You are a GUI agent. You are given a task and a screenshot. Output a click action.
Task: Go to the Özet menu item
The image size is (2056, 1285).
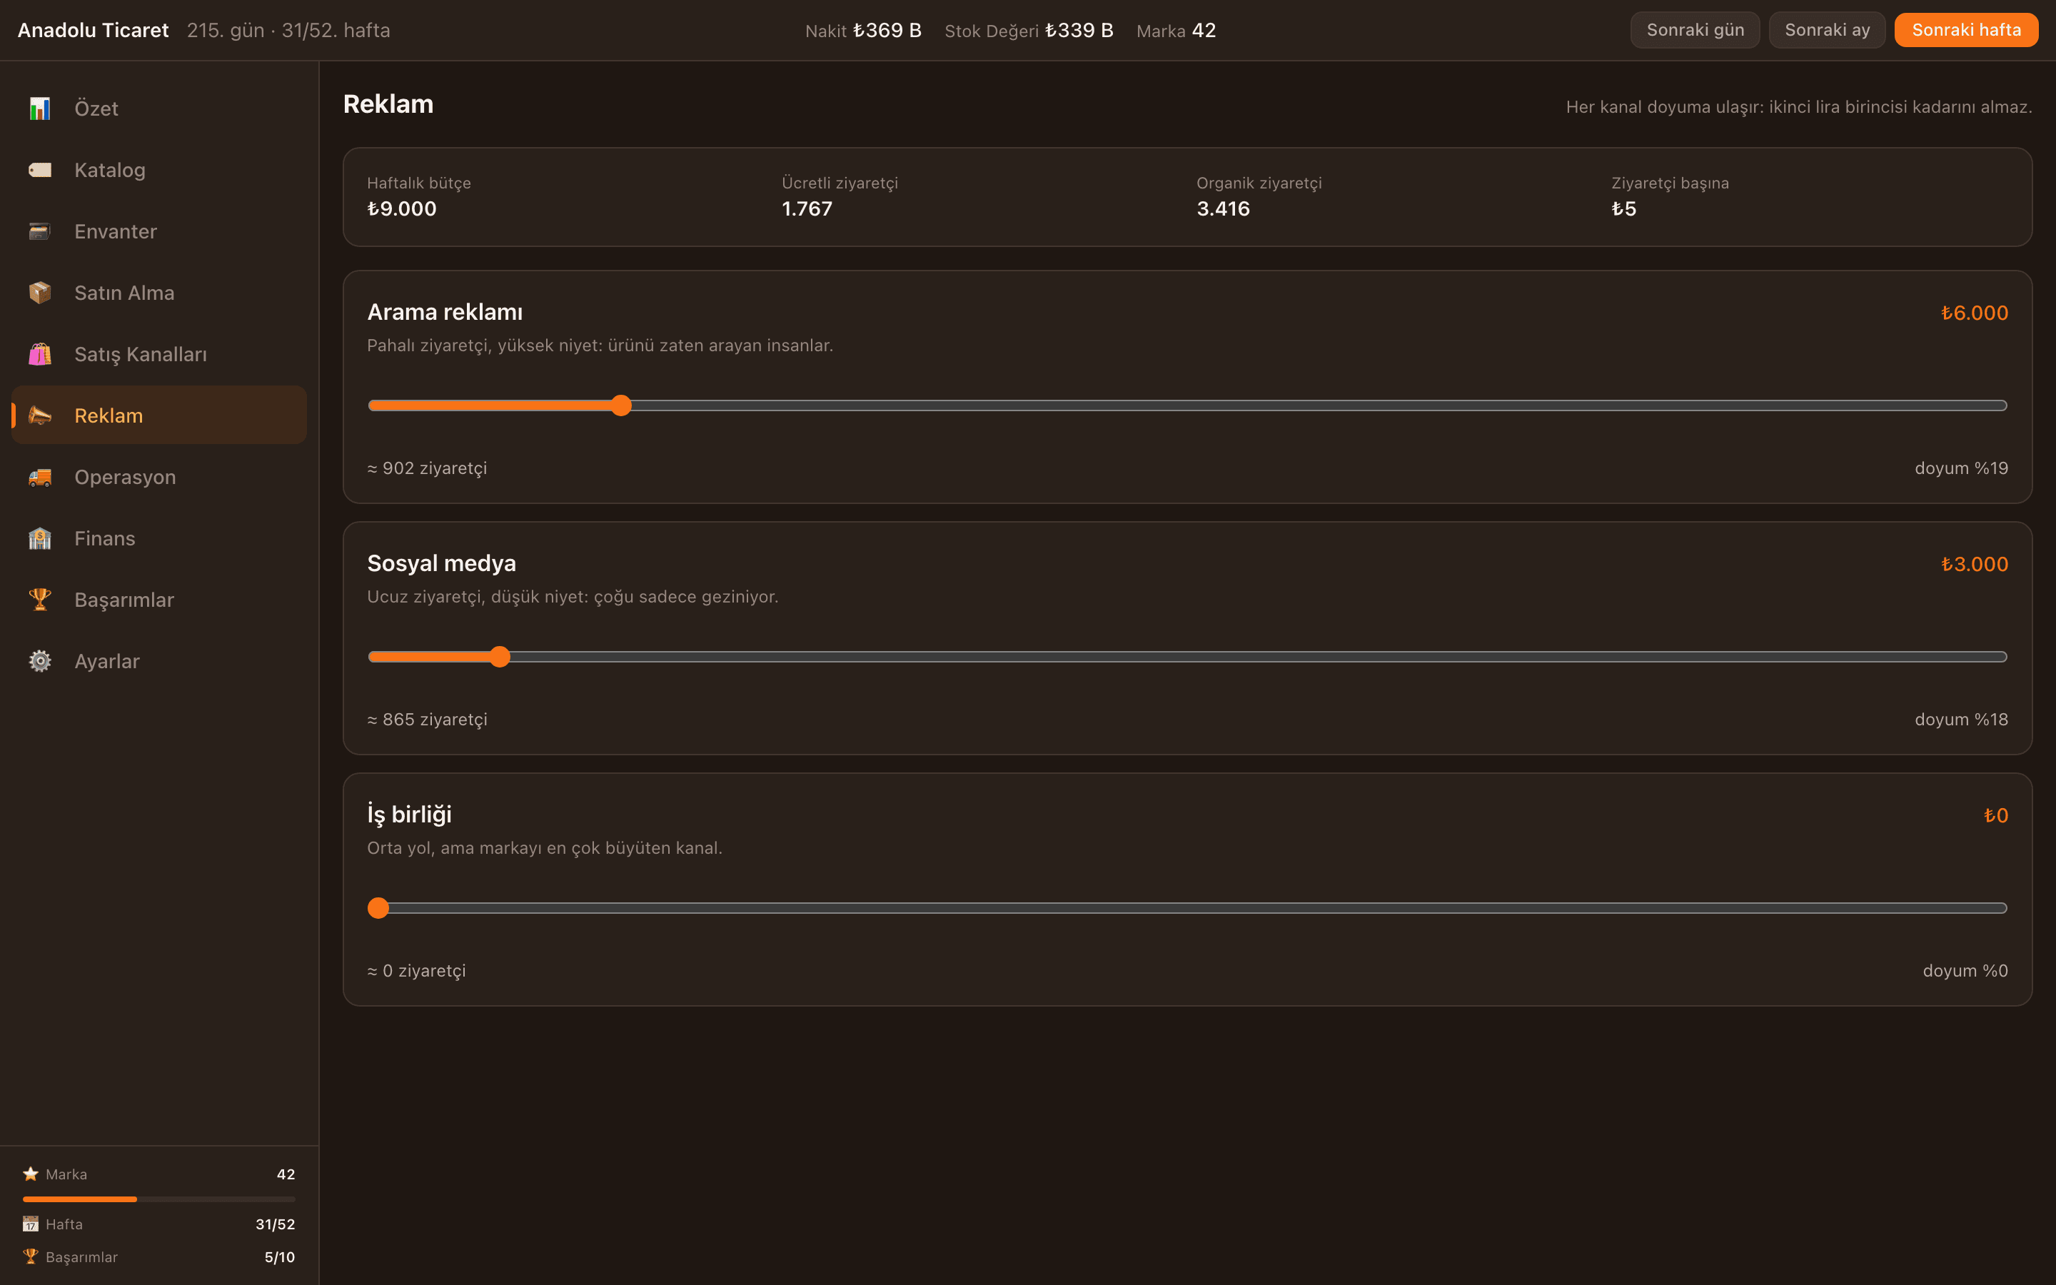pos(159,109)
